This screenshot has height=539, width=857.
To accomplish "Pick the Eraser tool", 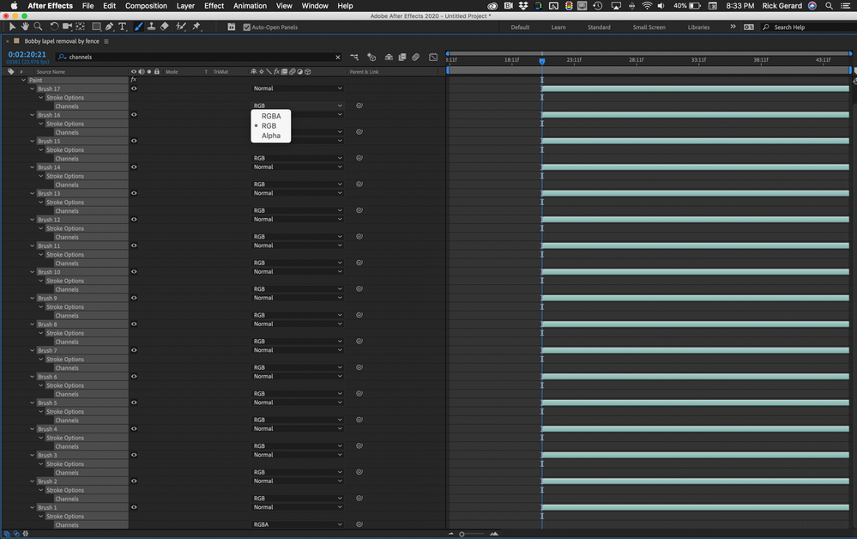I will pyautogui.click(x=164, y=26).
